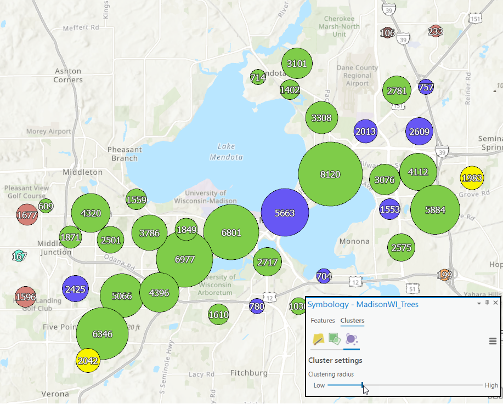Select the green symbols icon in Symbology panel
The image size is (503, 404).
click(x=334, y=340)
